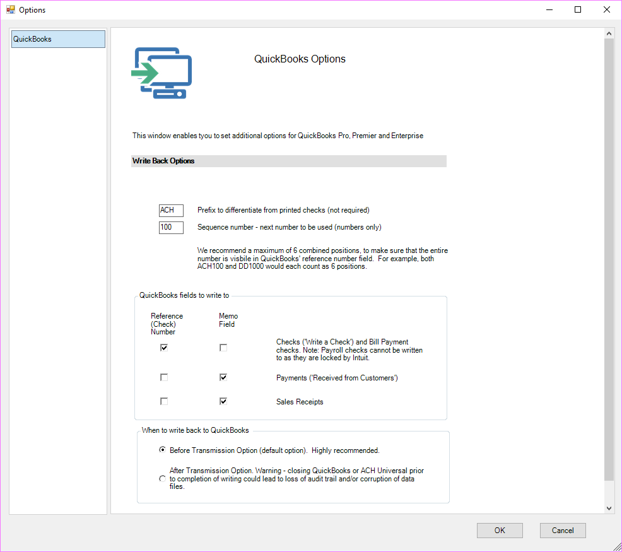Click the OK button
622x552 pixels.
(x=500, y=530)
